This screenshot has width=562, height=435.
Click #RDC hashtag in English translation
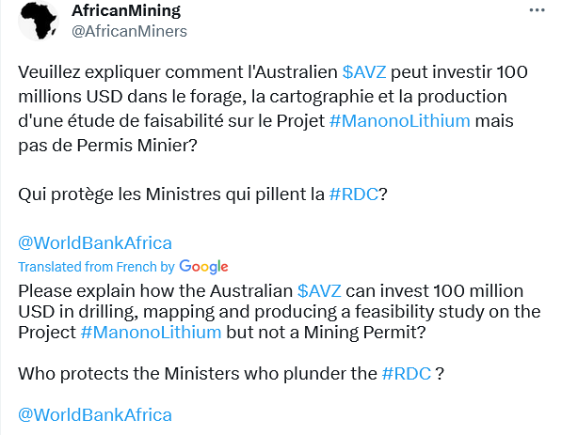[x=406, y=374]
